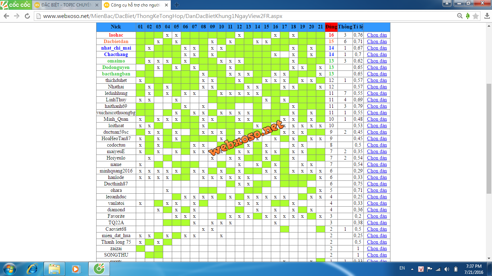Screen dimensions: 492x276
Task: Open the network signal tray icon
Action: click(438, 269)
